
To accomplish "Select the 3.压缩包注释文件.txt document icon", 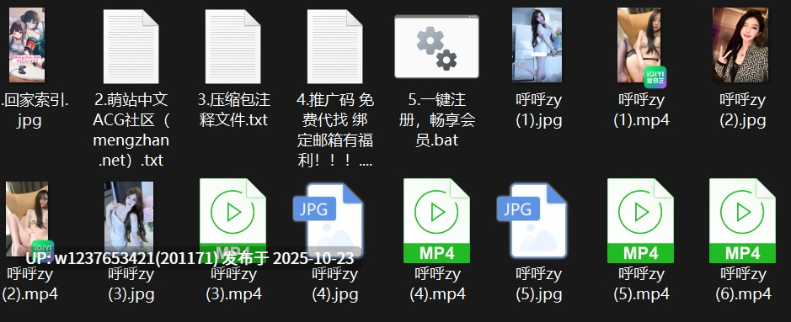I will tap(233, 46).
